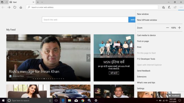Show next feed slide arrow
The width and height of the screenshot is (184, 103).
point(88,58)
